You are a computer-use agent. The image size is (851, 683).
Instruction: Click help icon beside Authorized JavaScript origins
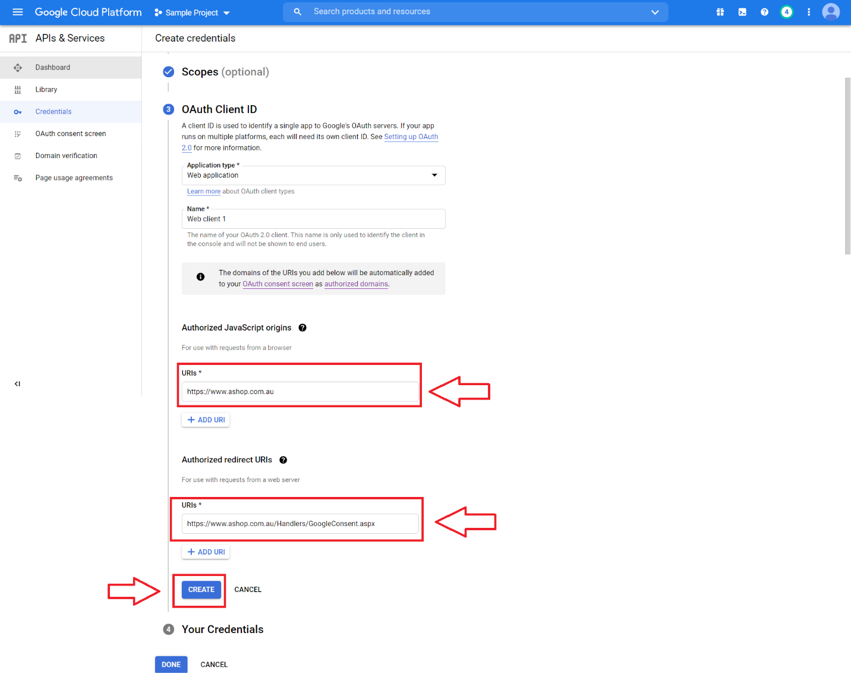click(302, 328)
